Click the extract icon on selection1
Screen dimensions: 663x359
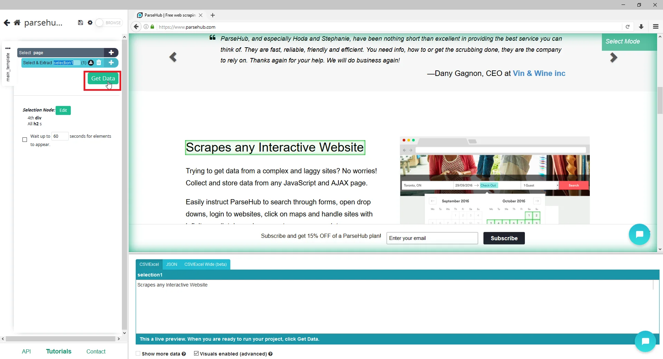click(91, 62)
